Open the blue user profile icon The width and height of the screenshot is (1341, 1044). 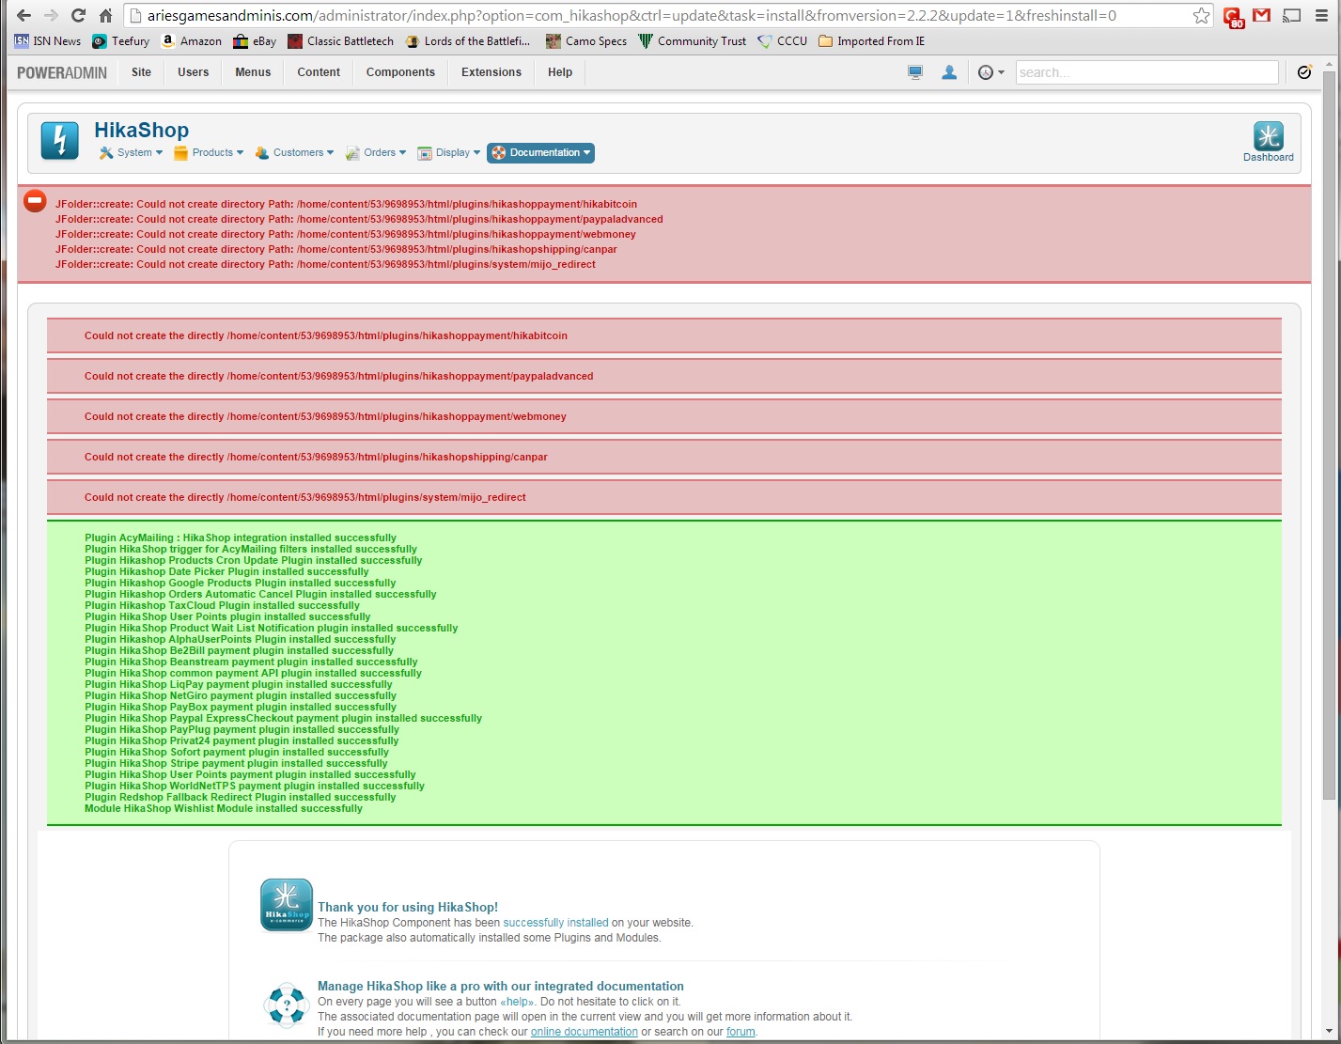click(x=949, y=72)
